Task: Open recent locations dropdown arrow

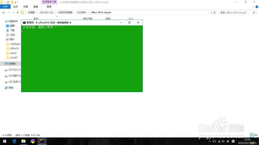Action: [x=13, y=12]
